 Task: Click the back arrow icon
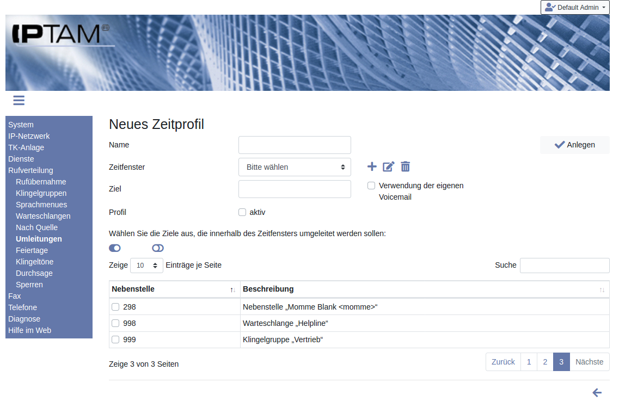pos(597,393)
